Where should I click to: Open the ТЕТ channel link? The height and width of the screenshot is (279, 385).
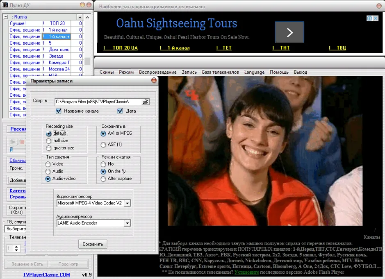coord(224,48)
